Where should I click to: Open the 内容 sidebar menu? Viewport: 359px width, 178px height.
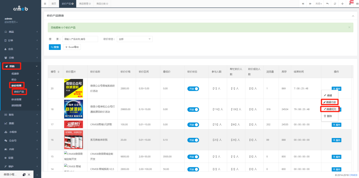(x=20, y=149)
